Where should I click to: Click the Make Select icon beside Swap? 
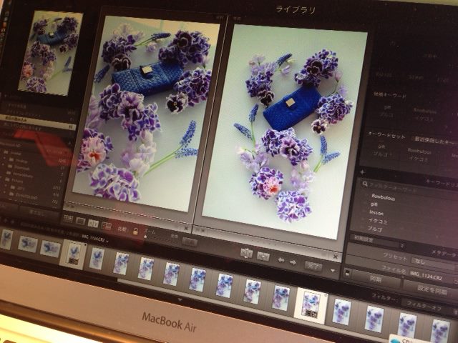click(263, 256)
